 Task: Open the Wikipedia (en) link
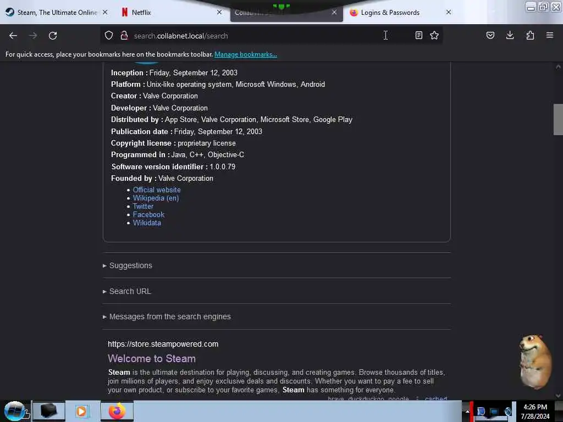pyautogui.click(x=156, y=198)
